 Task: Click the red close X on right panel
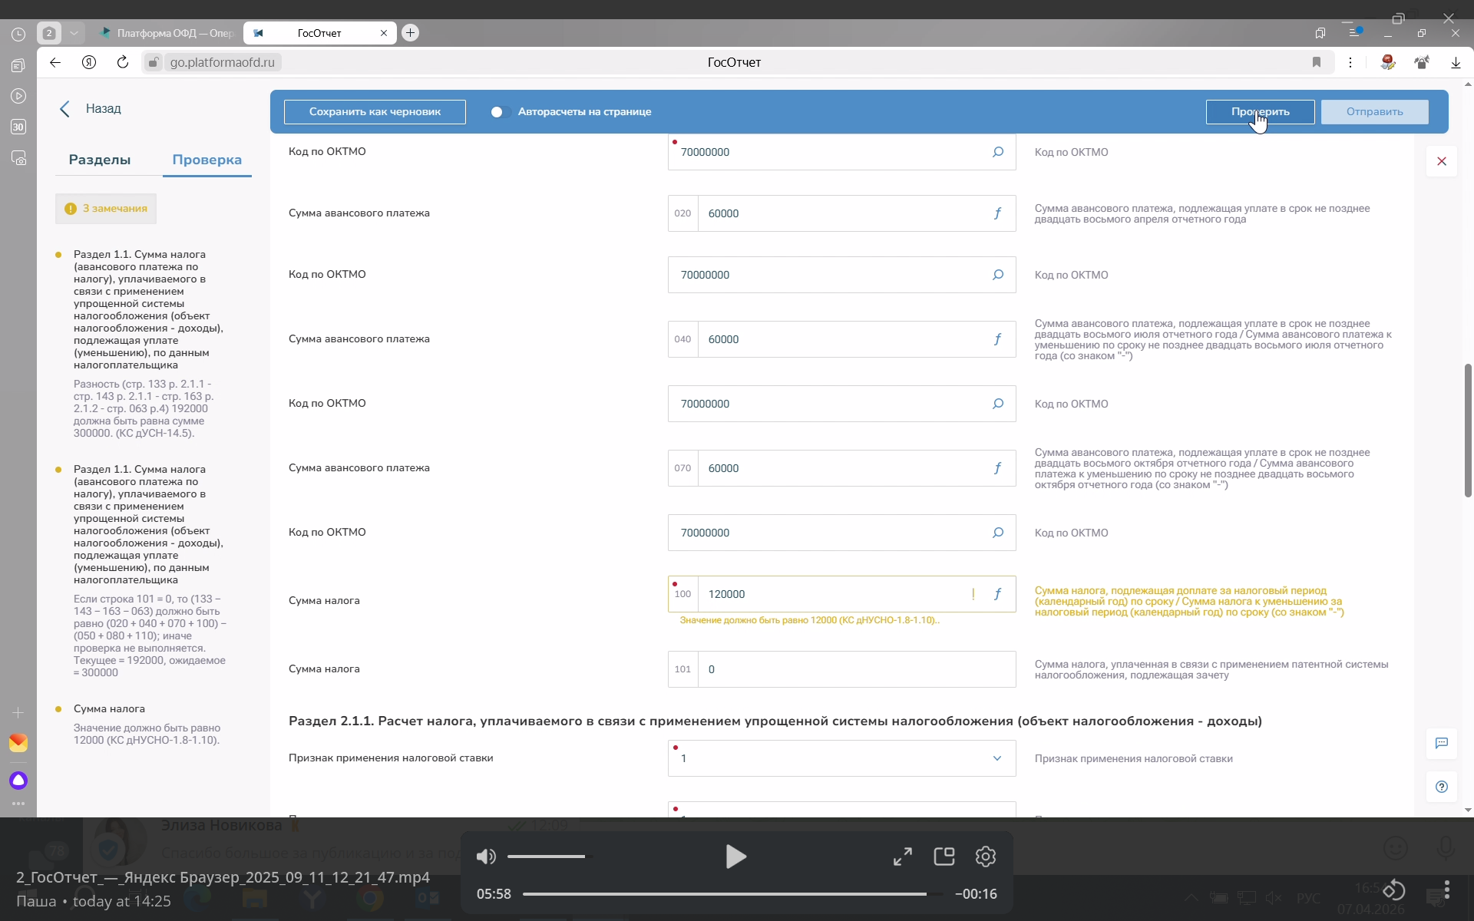pyautogui.click(x=1441, y=161)
